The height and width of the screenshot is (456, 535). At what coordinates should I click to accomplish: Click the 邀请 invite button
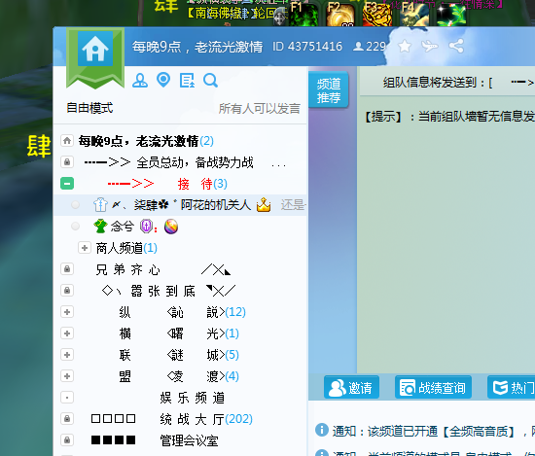351,387
